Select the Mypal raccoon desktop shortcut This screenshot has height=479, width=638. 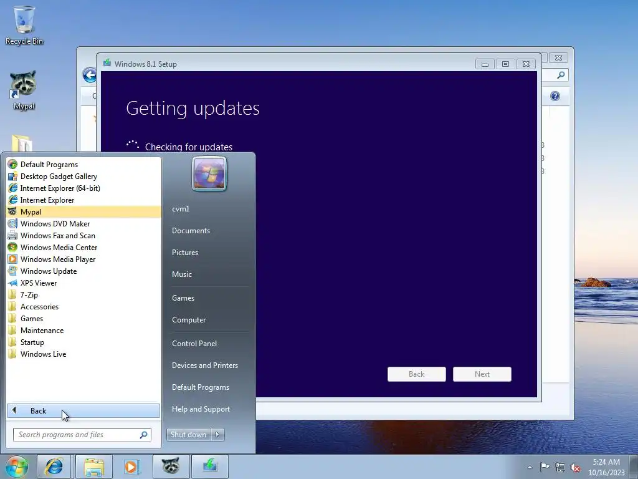23,90
